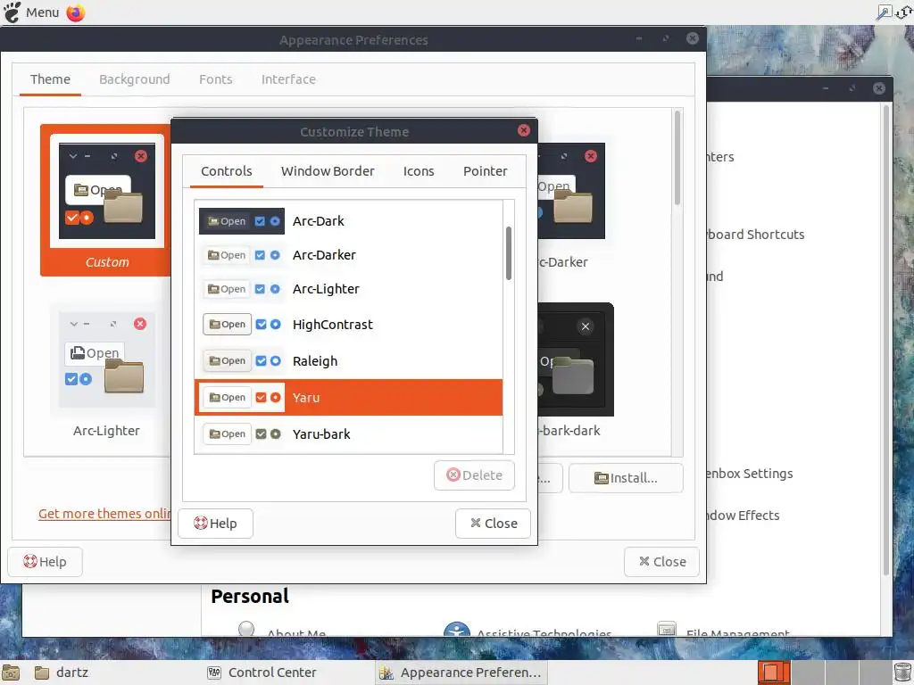Click the Delete button in Customize Theme
914x685 pixels.
[x=475, y=475]
